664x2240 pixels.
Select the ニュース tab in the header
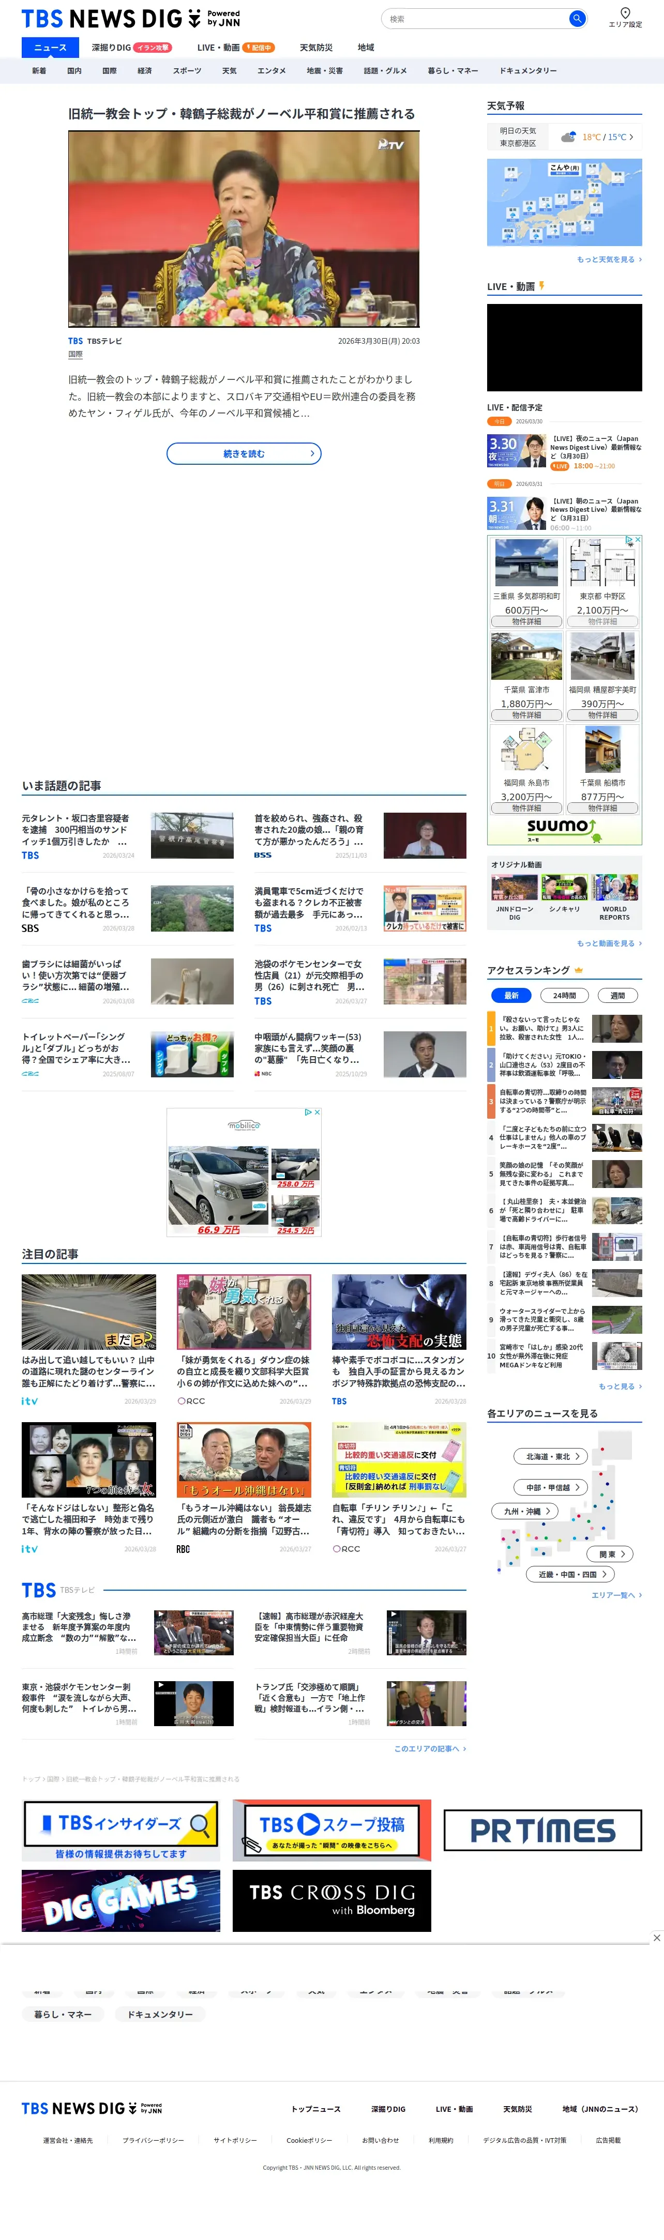(51, 48)
